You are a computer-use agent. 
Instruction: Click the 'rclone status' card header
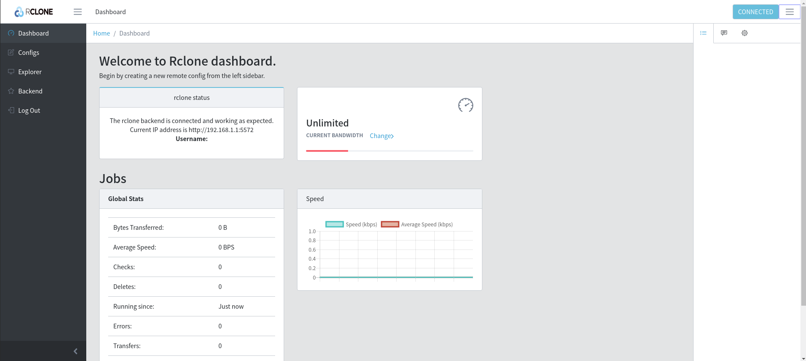pos(191,98)
